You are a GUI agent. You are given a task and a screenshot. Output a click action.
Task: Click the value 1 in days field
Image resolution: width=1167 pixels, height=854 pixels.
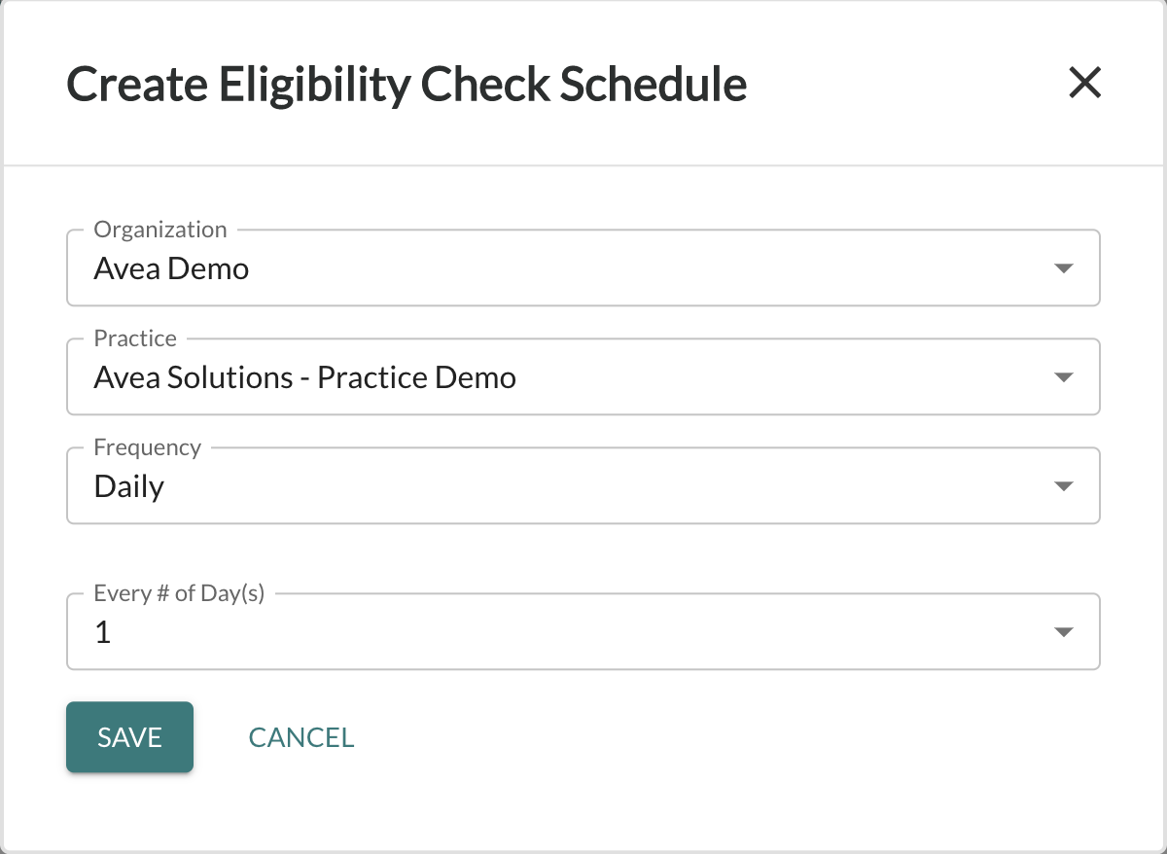point(101,632)
